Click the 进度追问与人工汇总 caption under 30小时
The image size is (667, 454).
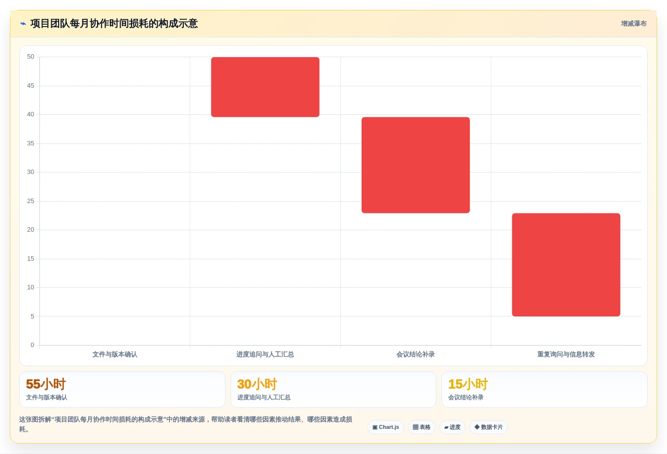click(264, 397)
